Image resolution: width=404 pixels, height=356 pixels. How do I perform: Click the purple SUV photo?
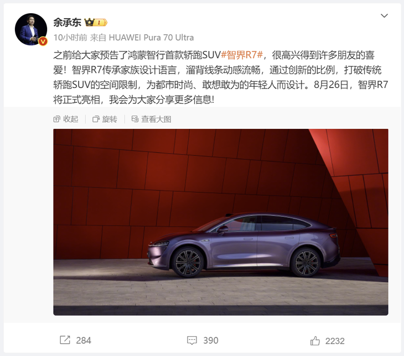tap(221, 222)
